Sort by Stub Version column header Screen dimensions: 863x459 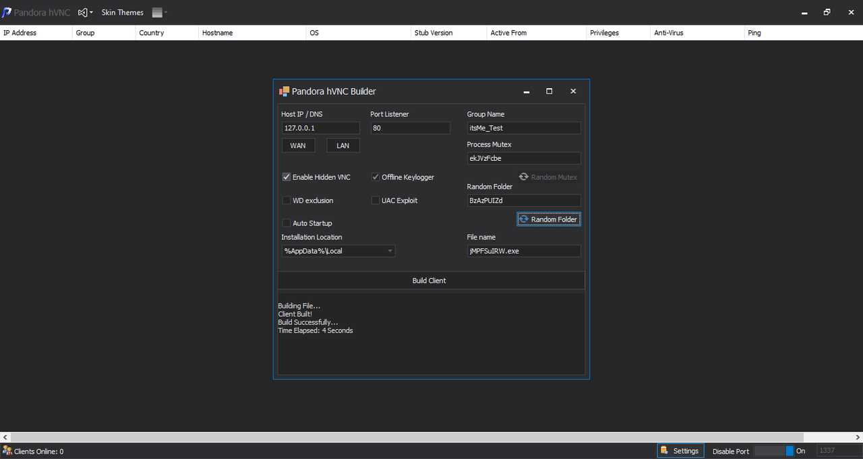449,33
